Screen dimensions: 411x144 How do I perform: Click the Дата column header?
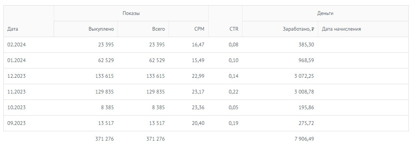click(x=13, y=29)
